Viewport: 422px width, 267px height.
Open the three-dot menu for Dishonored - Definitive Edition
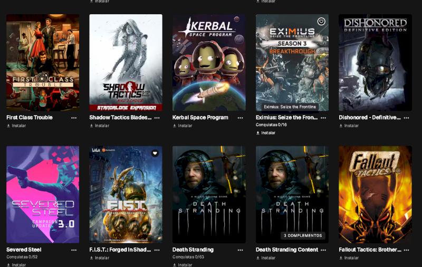(x=406, y=118)
